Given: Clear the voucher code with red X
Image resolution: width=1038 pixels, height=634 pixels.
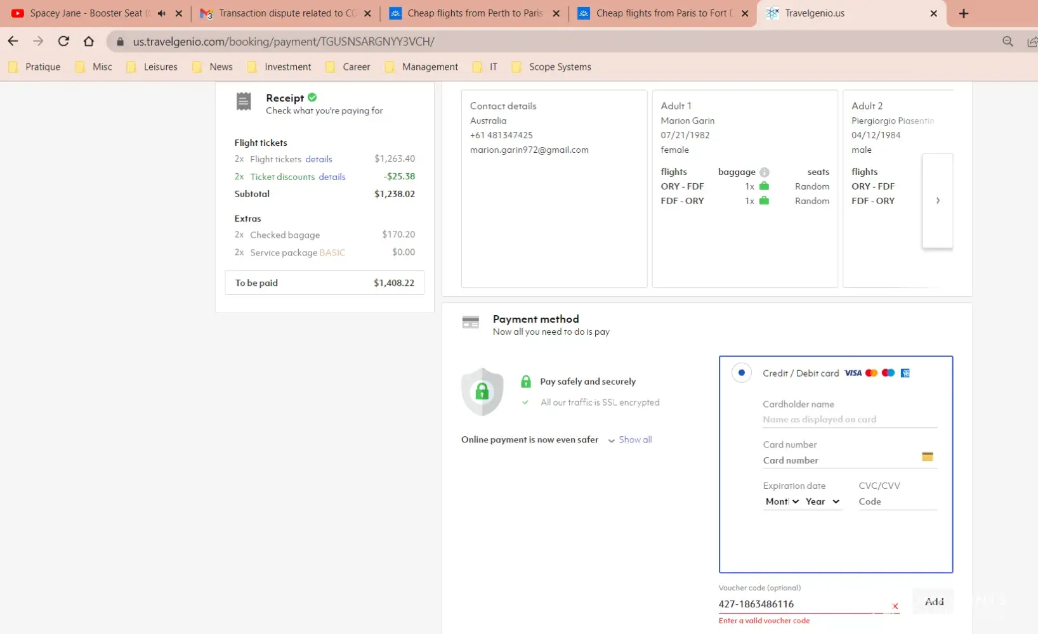Looking at the screenshot, I should (x=895, y=606).
